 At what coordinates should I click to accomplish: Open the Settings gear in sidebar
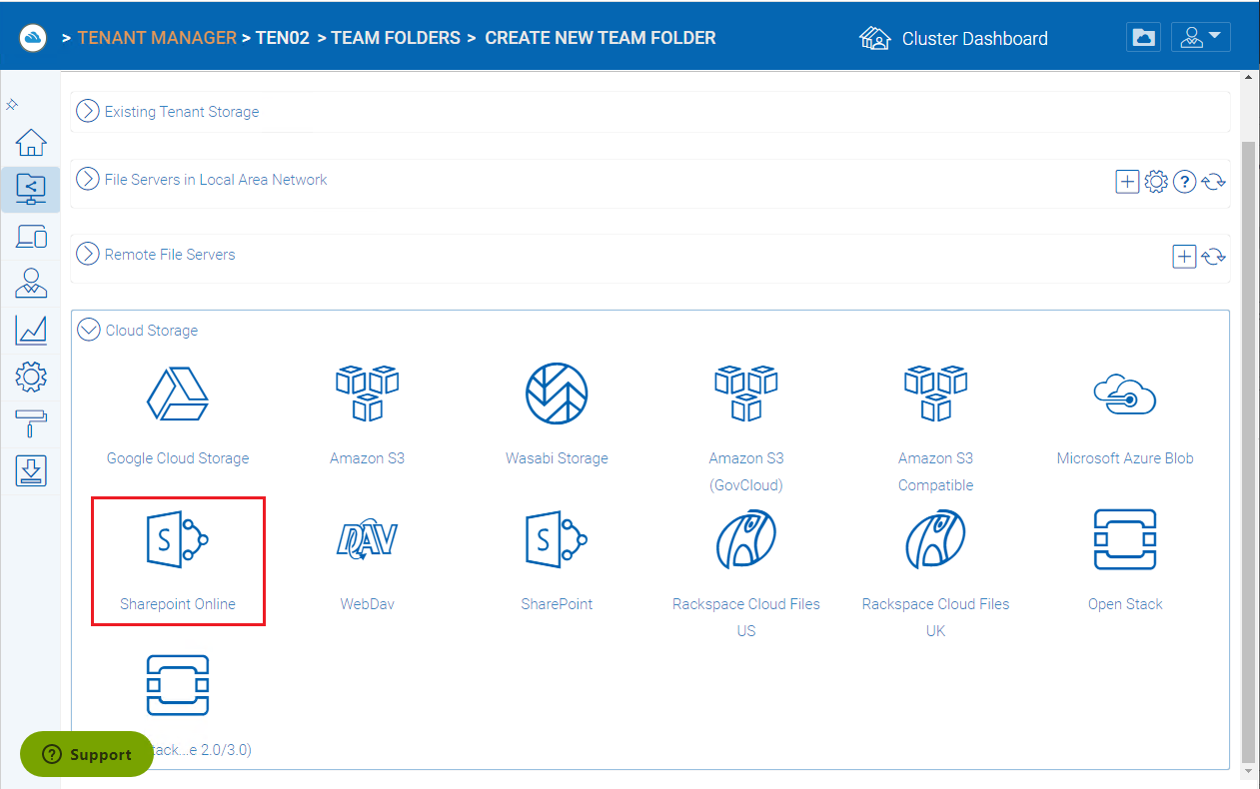pyautogui.click(x=31, y=378)
